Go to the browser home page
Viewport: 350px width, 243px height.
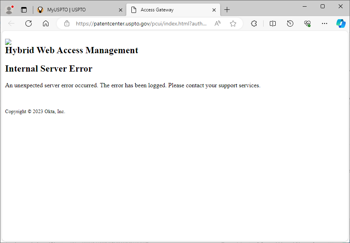click(x=46, y=23)
